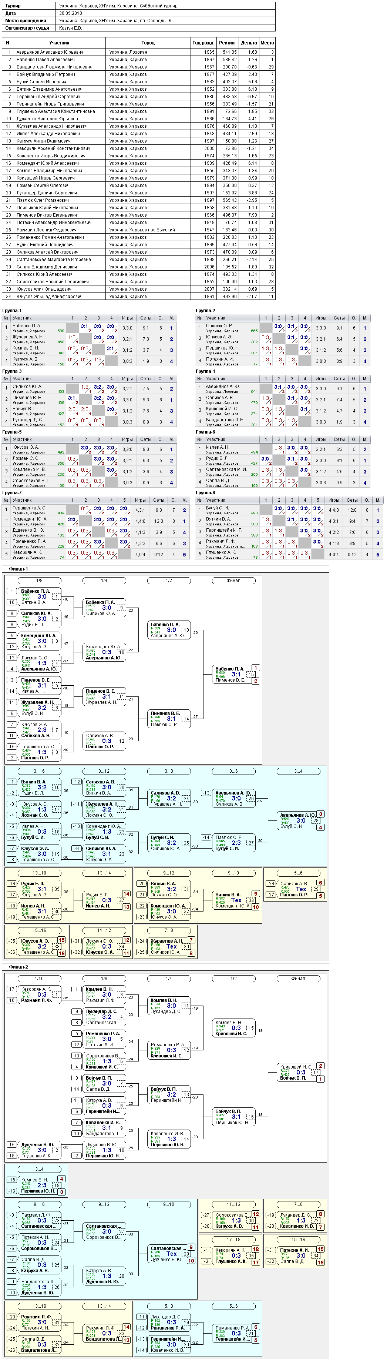Image resolution: width=387 pixels, height=1361 pixels.
Task: Click the '1/16' round label in Финал-2
Action: click(40, 979)
